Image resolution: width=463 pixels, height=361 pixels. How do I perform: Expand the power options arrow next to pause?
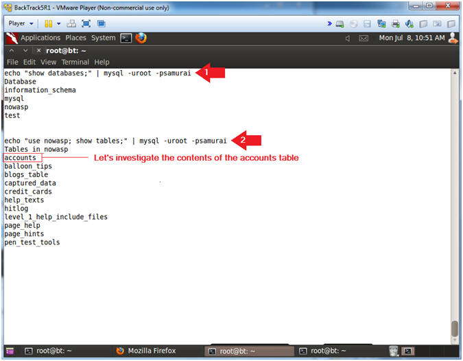point(58,23)
